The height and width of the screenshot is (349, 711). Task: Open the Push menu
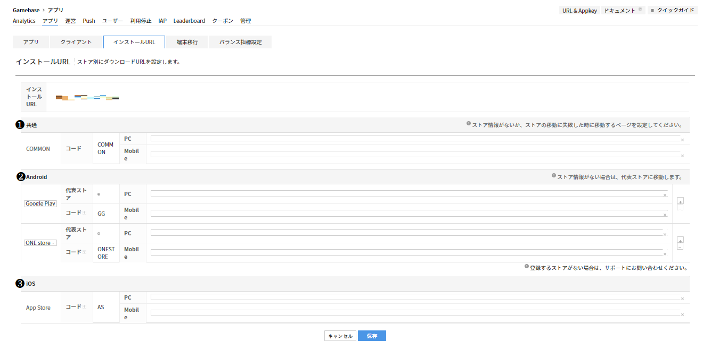pos(89,21)
